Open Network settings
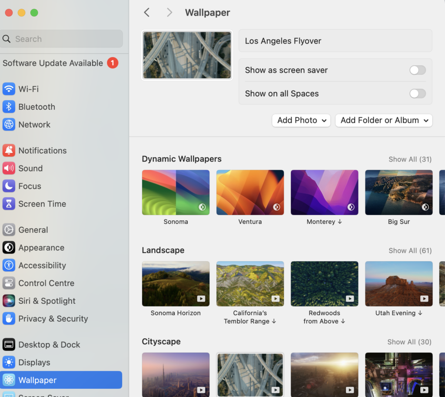The height and width of the screenshot is (397, 445). (x=35, y=124)
